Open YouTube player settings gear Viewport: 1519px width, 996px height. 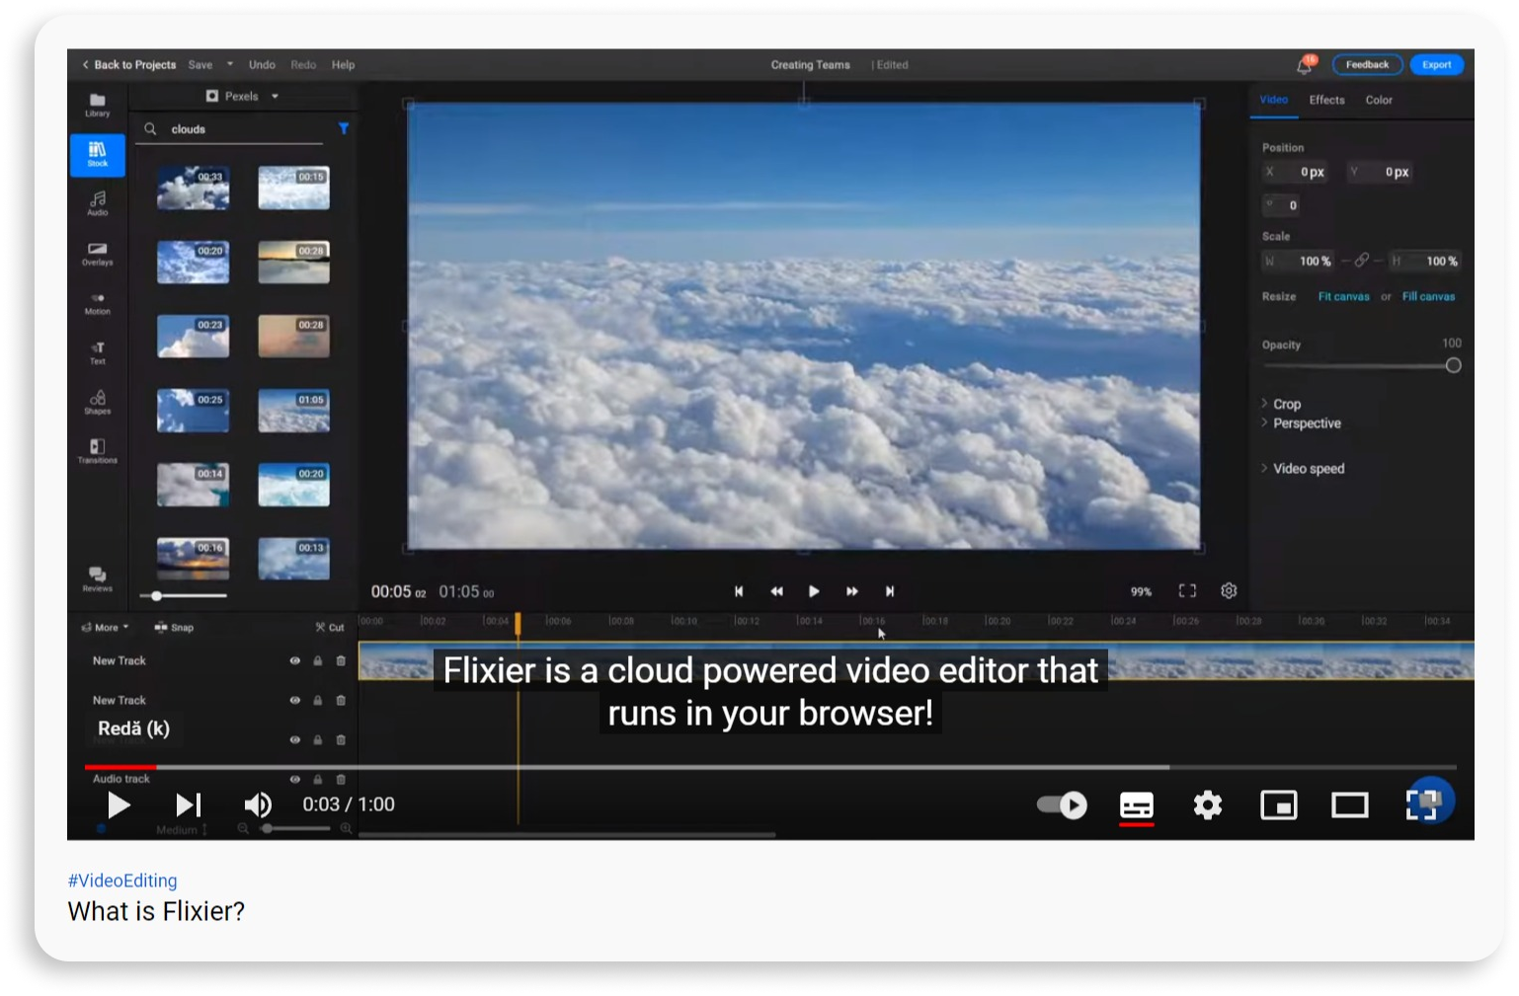(1207, 805)
